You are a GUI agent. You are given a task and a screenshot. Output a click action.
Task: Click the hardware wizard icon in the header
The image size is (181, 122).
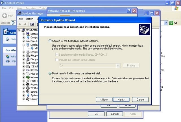144,30
